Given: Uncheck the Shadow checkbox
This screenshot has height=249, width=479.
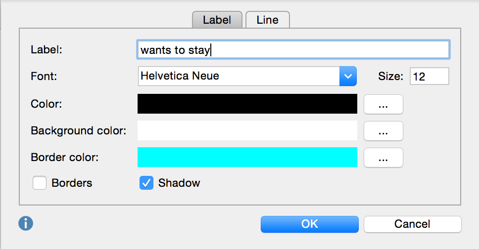Looking at the screenshot, I should (x=146, y=183).
